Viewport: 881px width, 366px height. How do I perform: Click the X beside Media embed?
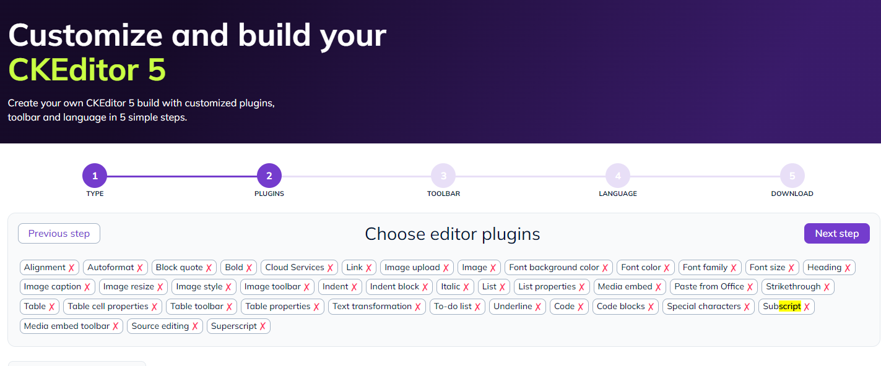(659, 287)
